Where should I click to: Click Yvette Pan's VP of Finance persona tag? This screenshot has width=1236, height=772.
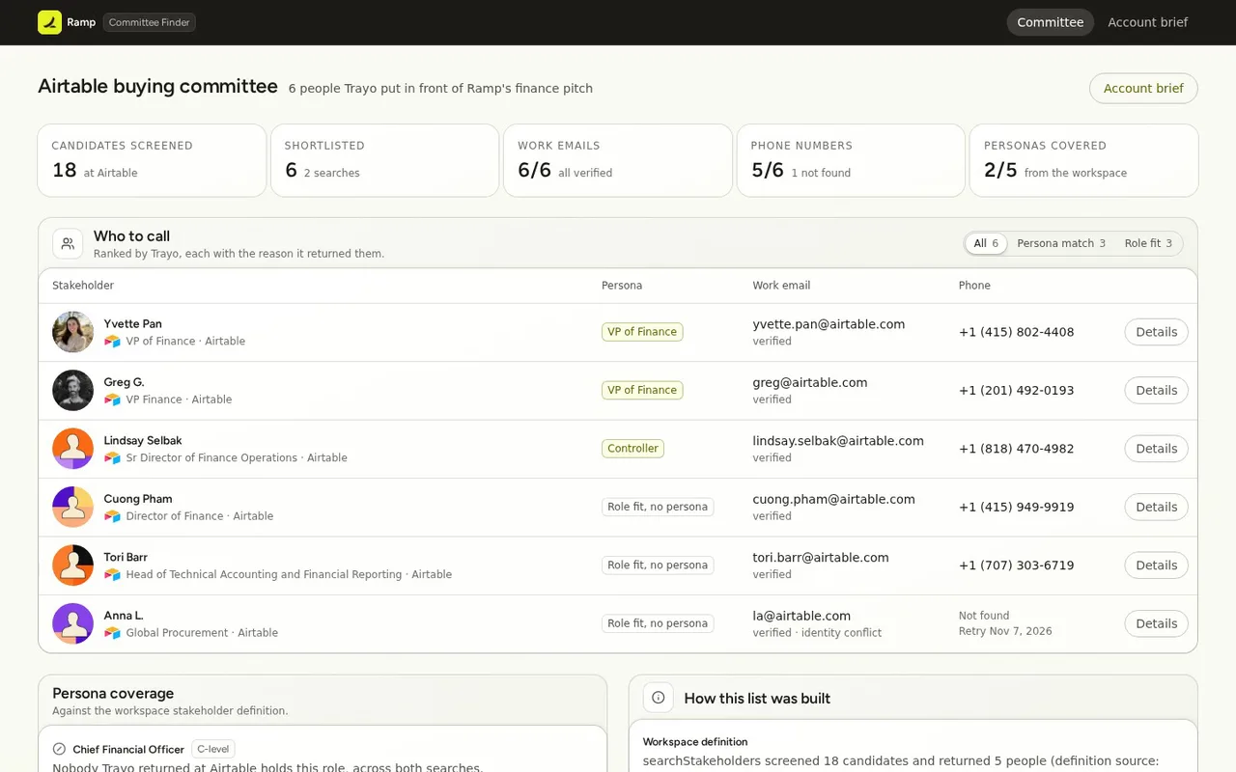[x=642, y=332]
